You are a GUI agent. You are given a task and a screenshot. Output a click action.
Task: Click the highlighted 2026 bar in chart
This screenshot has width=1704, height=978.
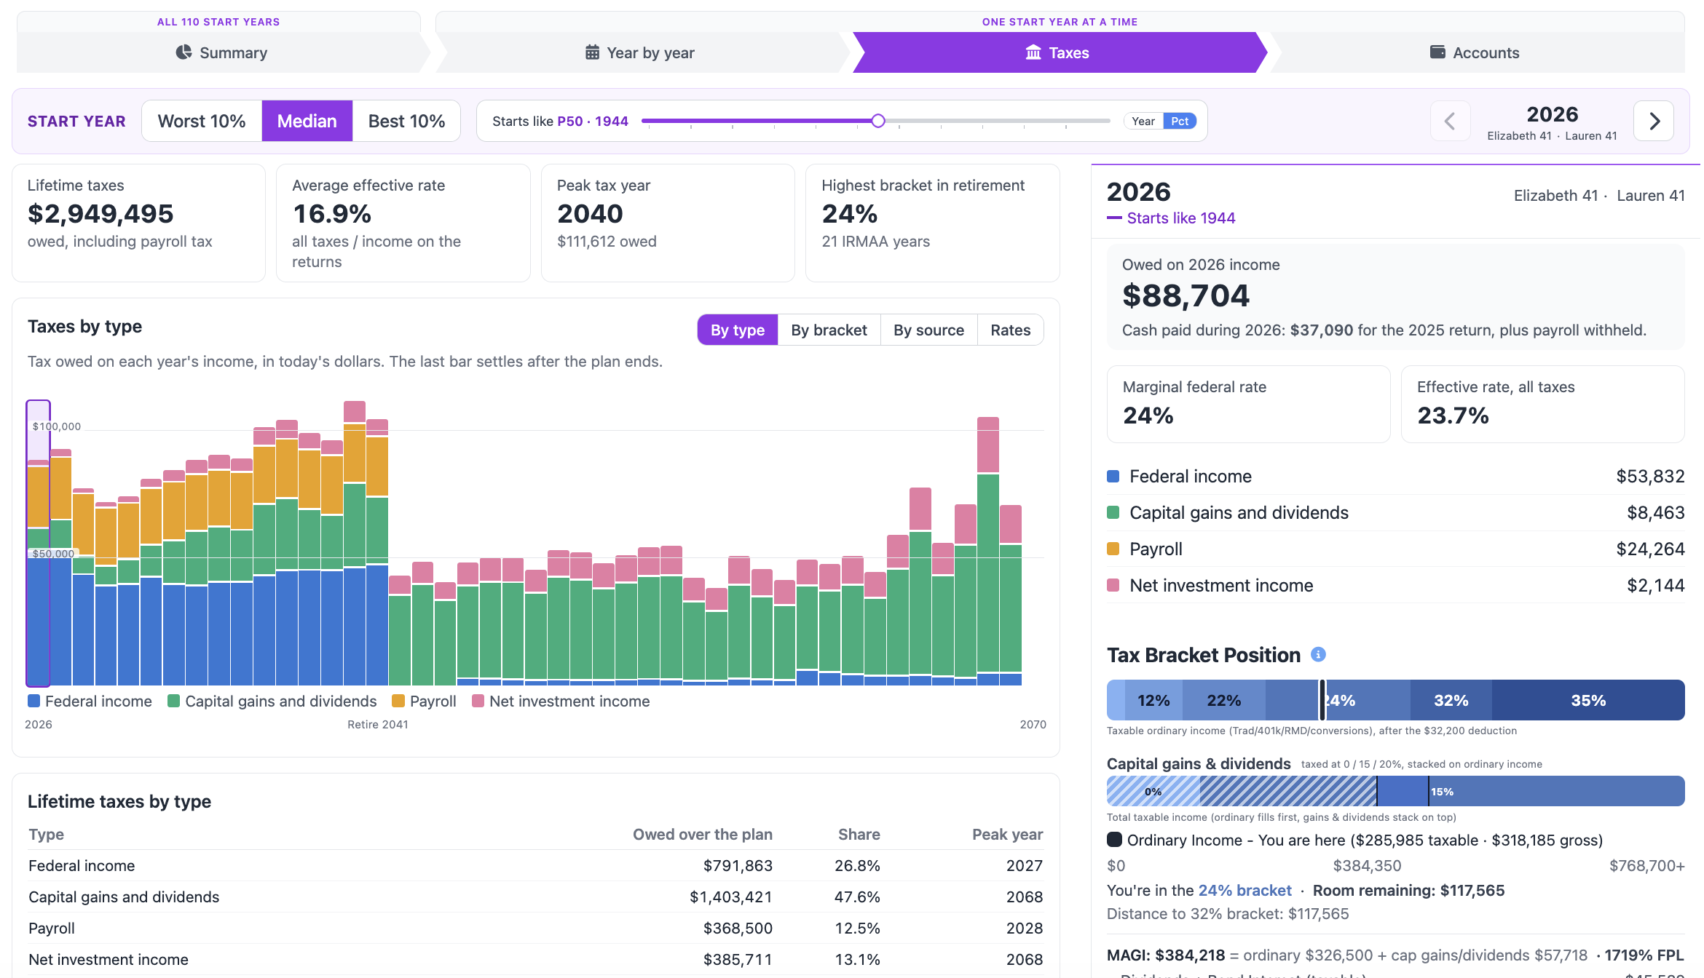pos(38,543)
